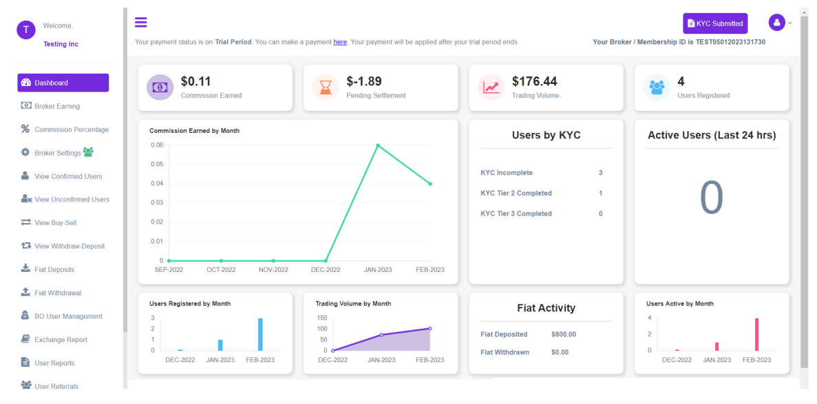
Task: Click the JAN-2023 peak point on commission chart
Action: (x=378, y=145)
